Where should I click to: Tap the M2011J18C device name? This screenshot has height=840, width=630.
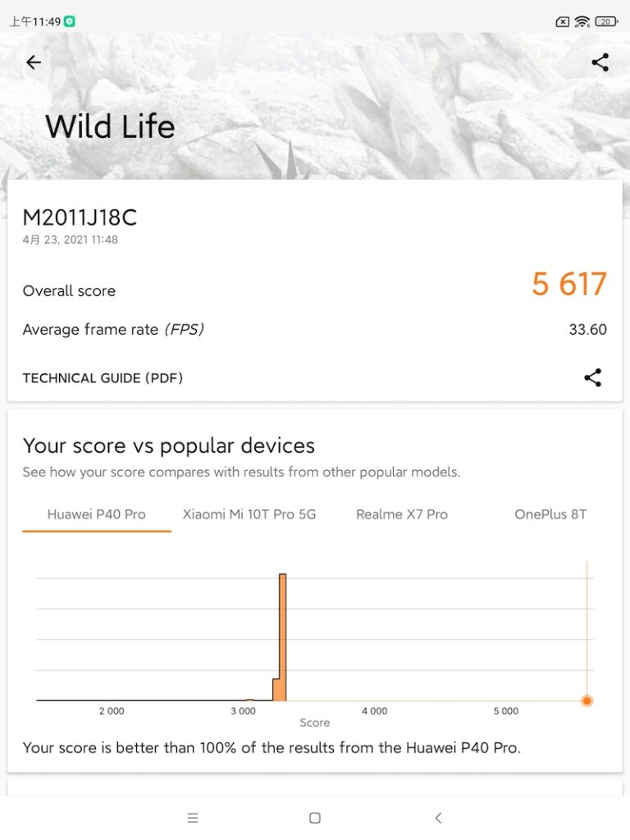(x=80, y=217)
